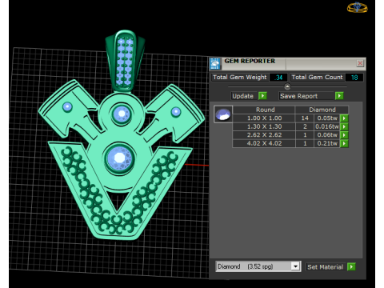This screenshot has height=288, width=384.
Task: Select the '2.62 X 2.62' size cell
Action: coord(264,135)
